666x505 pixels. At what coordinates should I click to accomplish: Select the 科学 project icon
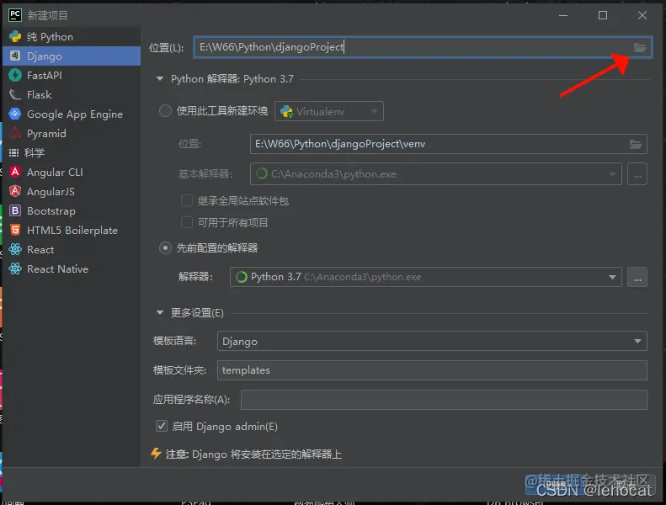click(14, 152)
